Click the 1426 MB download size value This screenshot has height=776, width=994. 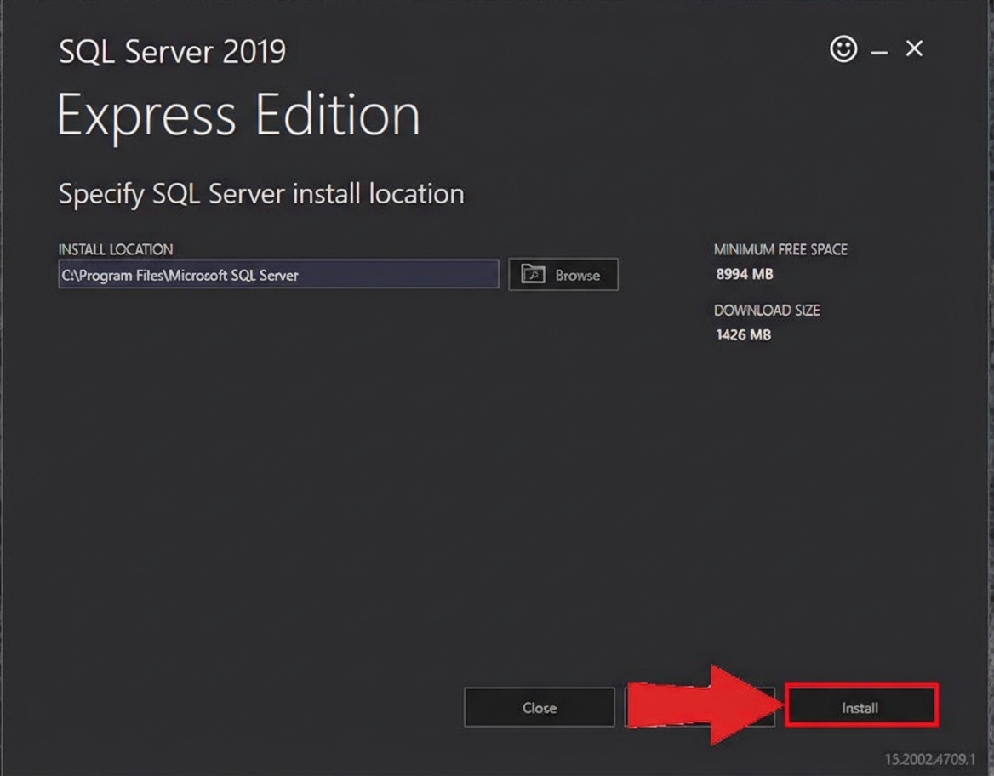point(744,334)
